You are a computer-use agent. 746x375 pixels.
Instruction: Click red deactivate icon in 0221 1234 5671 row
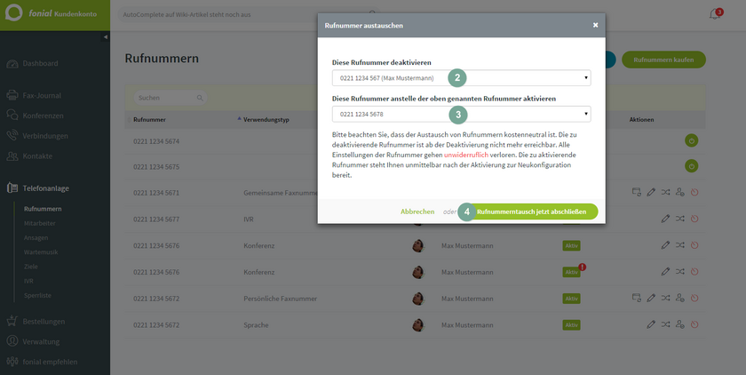tap(694, 192)
